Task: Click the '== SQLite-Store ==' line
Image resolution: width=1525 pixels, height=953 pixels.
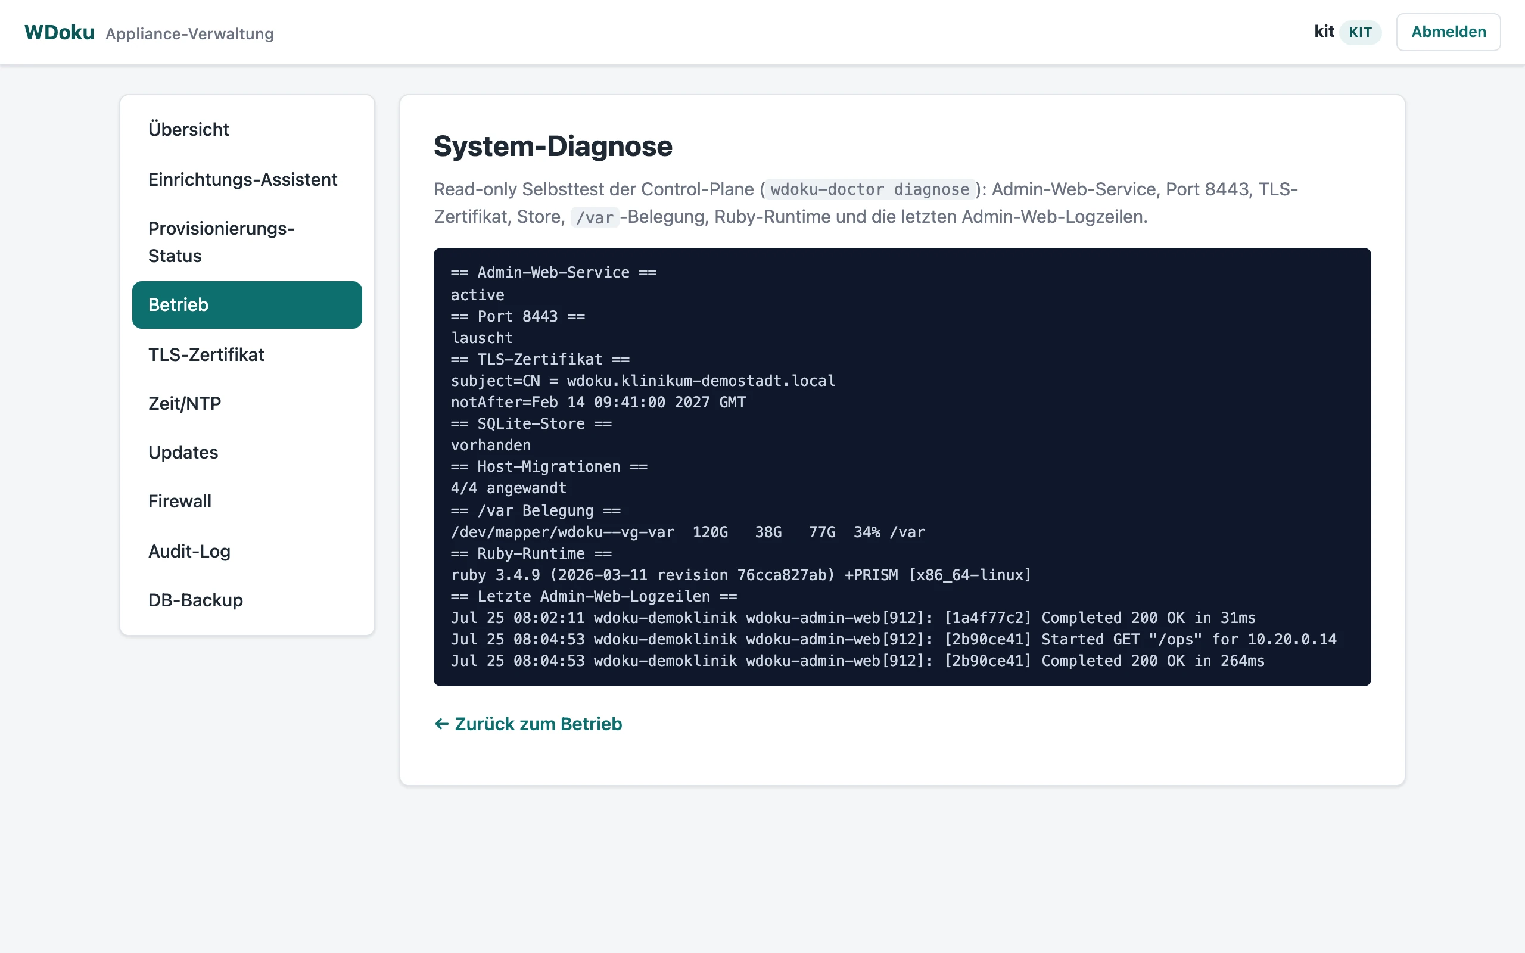Action: click(x=531, y=423)
